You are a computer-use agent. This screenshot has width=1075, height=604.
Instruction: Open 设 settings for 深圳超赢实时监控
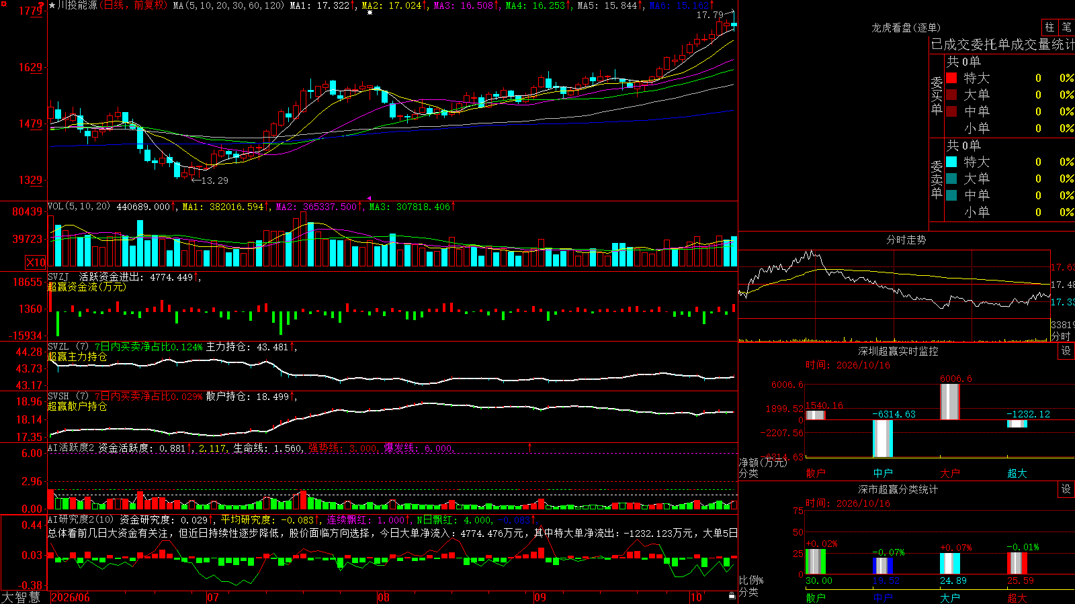[x=1066, y=351]
